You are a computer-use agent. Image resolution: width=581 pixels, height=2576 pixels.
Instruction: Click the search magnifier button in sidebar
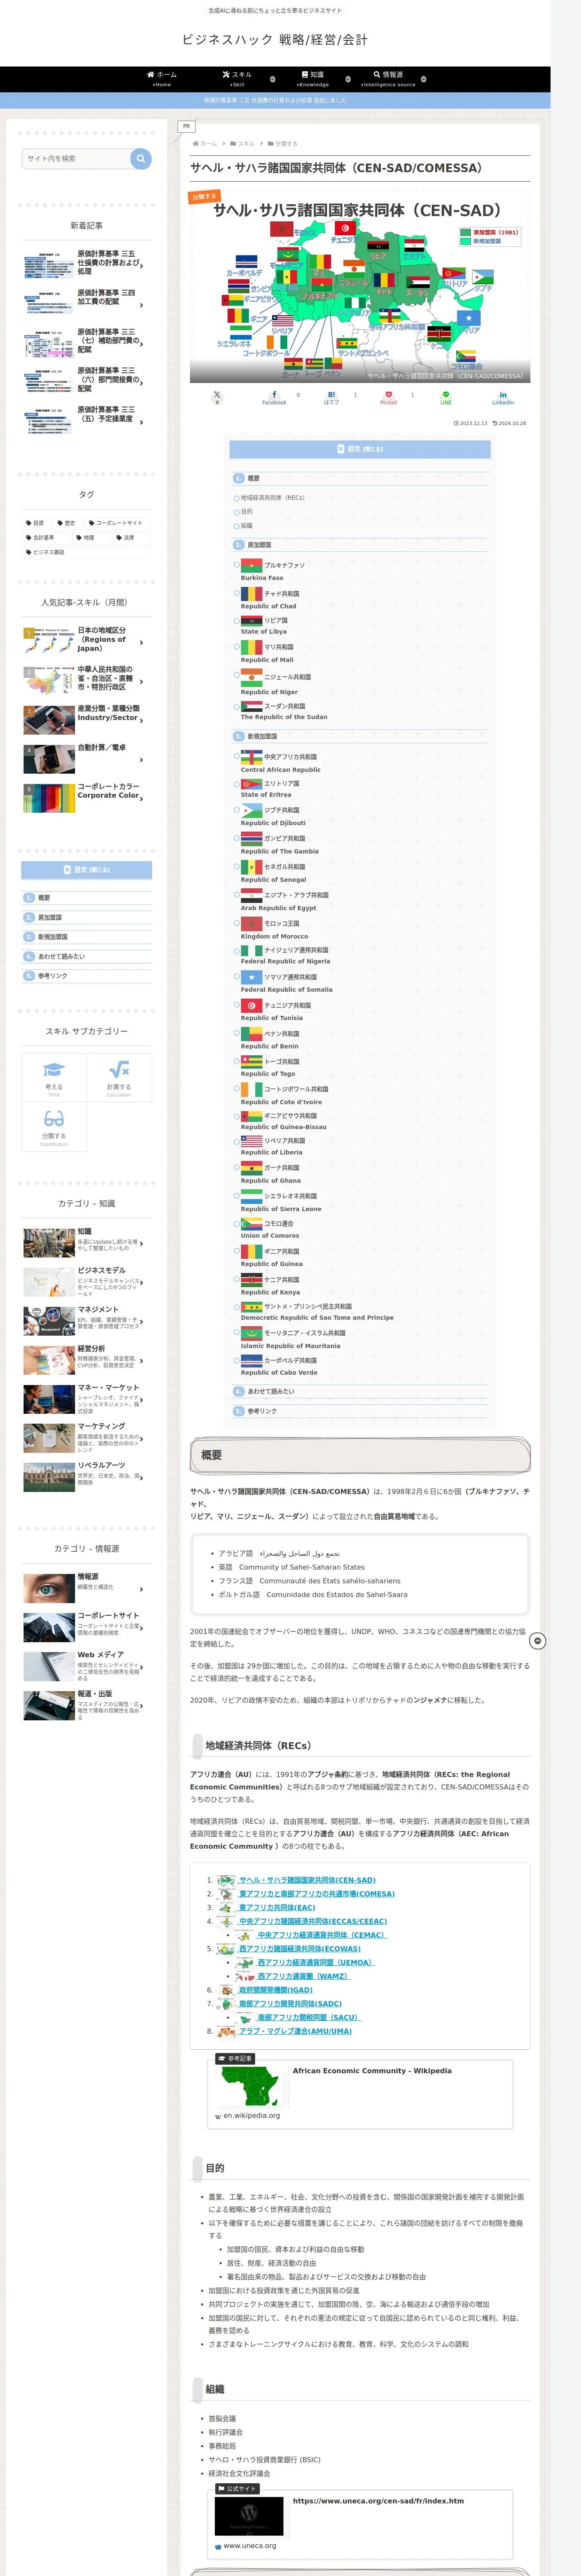pos(141,158)
